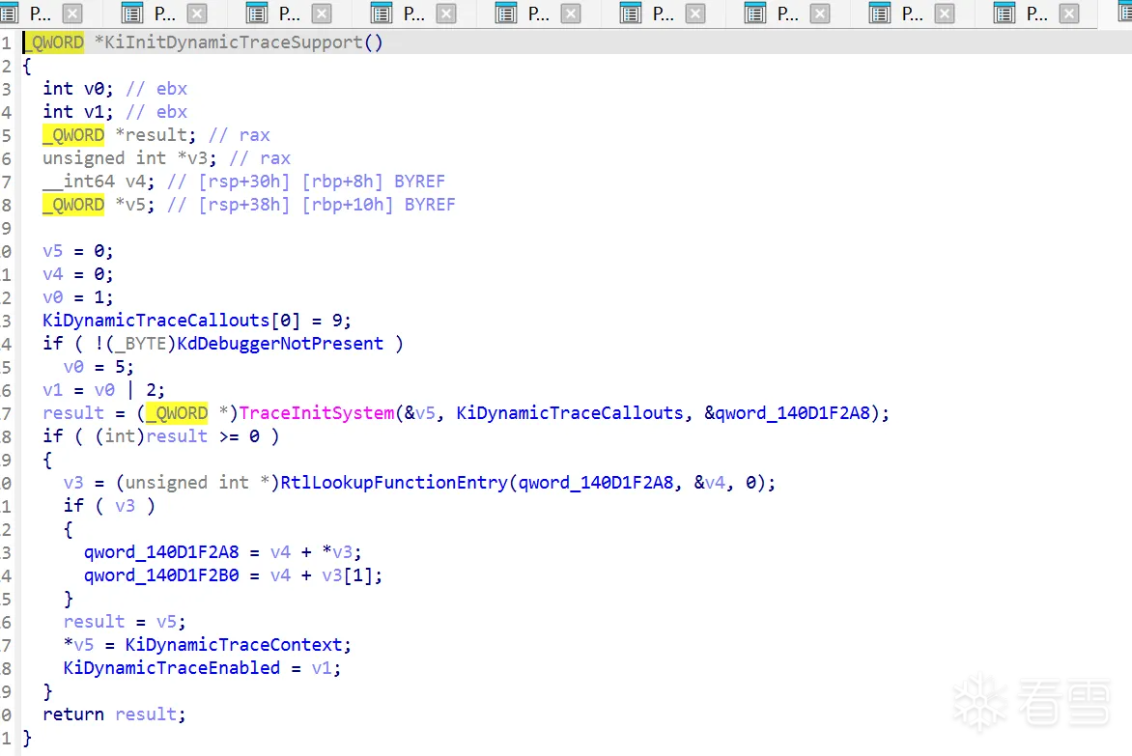Click the '[rsp+38h] [rbp+10h] BYREF' comment
The width and height of the screenshot is (1132, 756).
(327, 204)
